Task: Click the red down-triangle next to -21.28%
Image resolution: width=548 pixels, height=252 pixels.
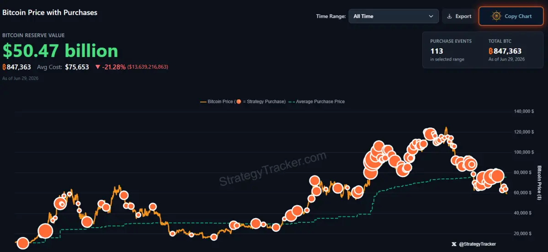Action: pos(97,67)
